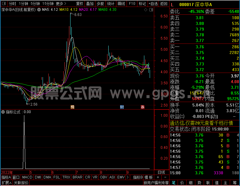This screenshot has width=240, height=186.
Task: Switch to 5分钟 period
Action: tap(35, 4)
